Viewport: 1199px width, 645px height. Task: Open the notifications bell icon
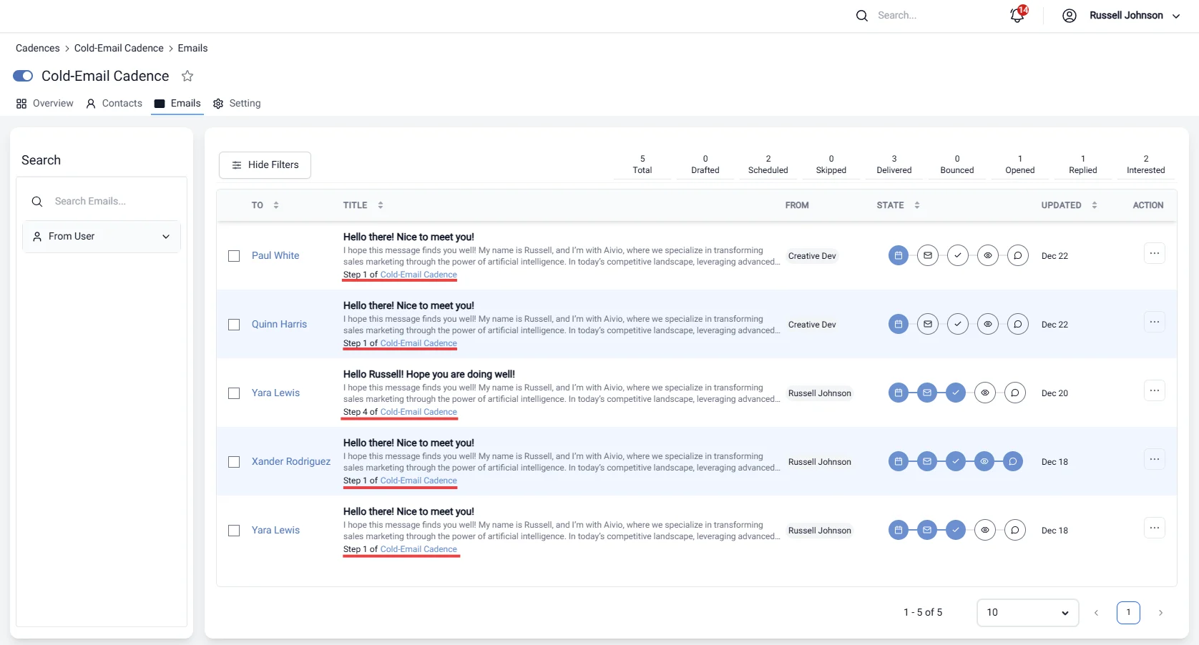[x=1017, y=15]
